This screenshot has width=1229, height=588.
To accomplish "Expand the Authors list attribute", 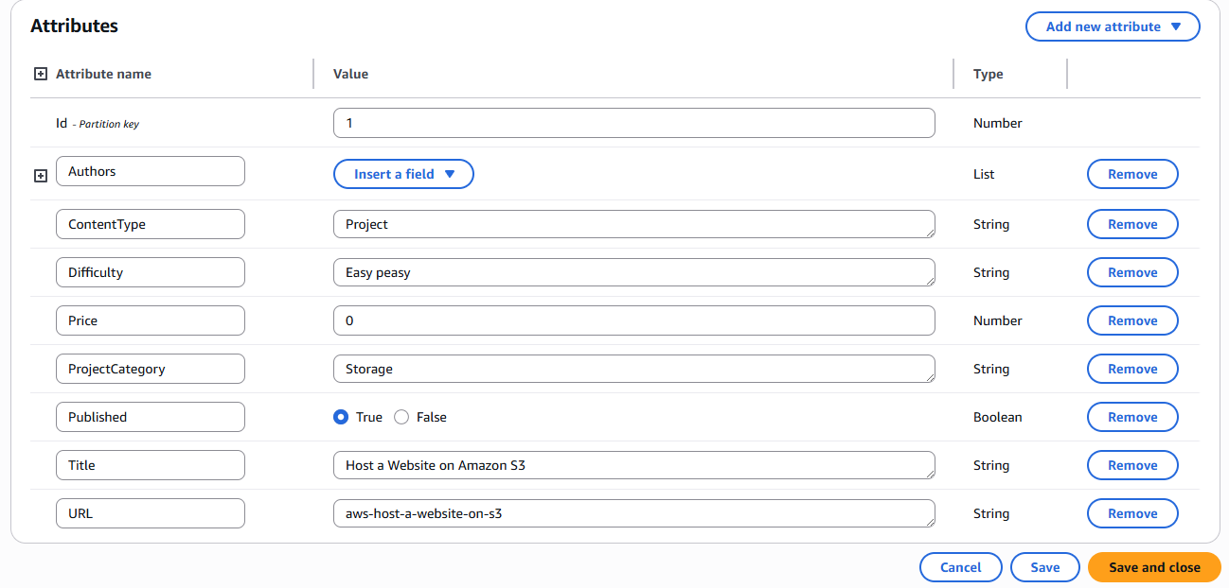I will pyautogui.click(x=40, y=175).
